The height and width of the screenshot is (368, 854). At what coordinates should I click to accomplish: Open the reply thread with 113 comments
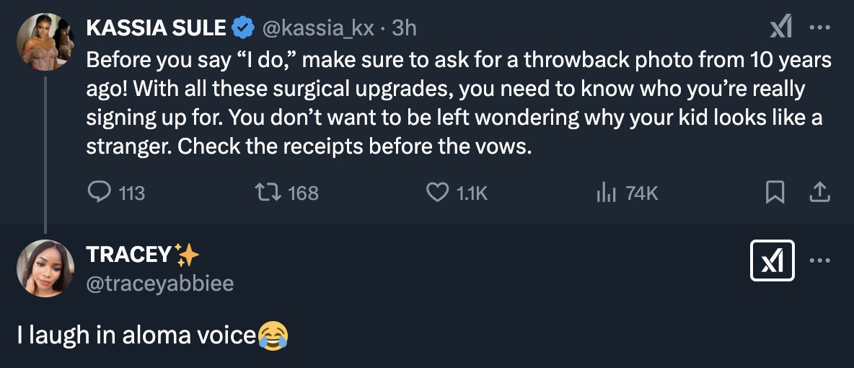point(98,192)
